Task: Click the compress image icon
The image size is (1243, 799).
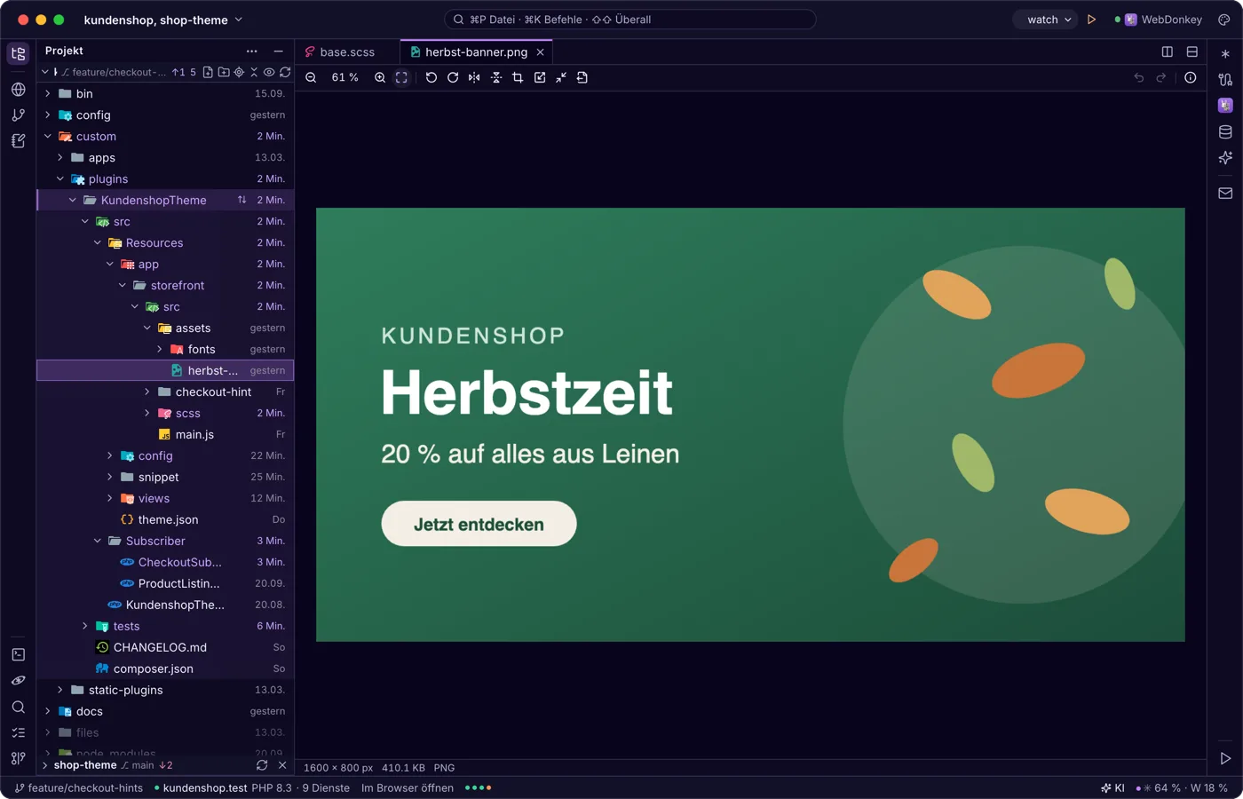Action: 561,78
